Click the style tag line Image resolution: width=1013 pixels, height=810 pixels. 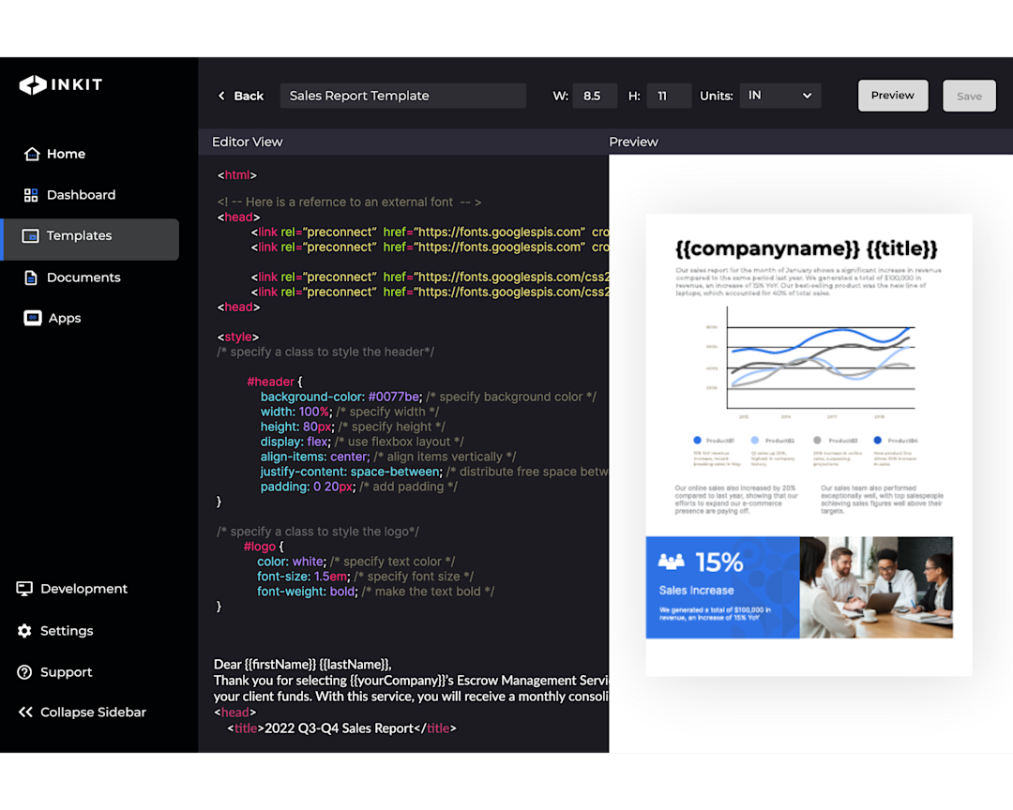(238, 337)
